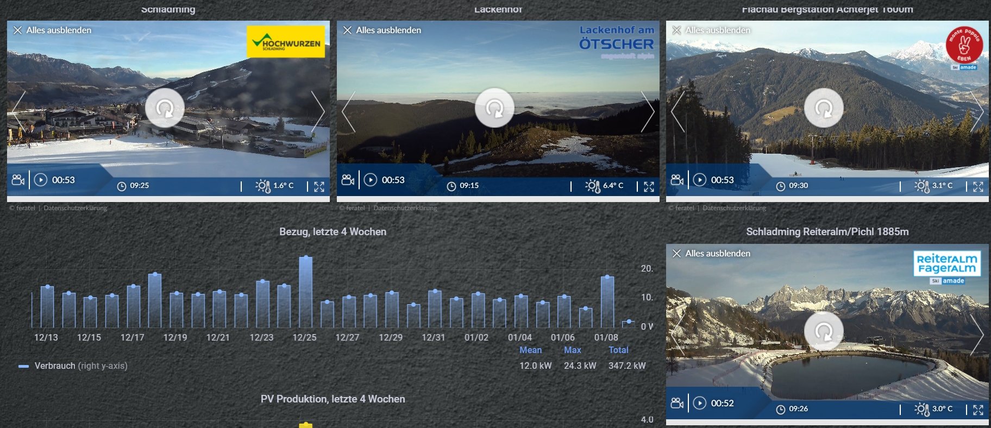Sort the legend by the Mean column
This screenshot has width=991, height=428.
[530, 350]
